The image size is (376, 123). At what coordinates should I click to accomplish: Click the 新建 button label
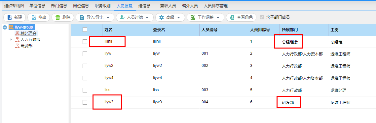[18, 17]
